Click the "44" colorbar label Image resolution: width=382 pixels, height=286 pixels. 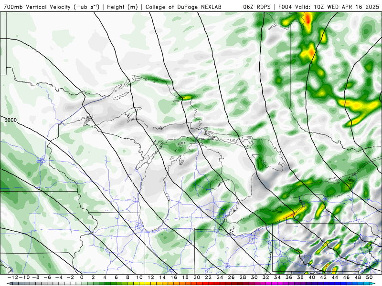(335, 277)
